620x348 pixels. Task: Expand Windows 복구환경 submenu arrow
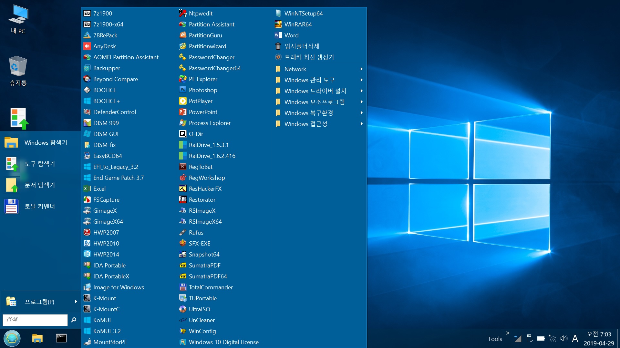tap(361, 113)
